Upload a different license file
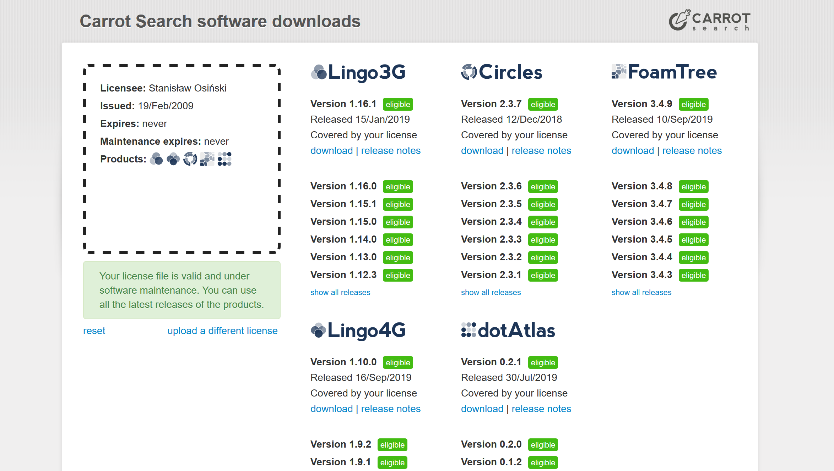The width and height of the screenshot is (834, 471). pyautogui.click(x=223, y=331)
